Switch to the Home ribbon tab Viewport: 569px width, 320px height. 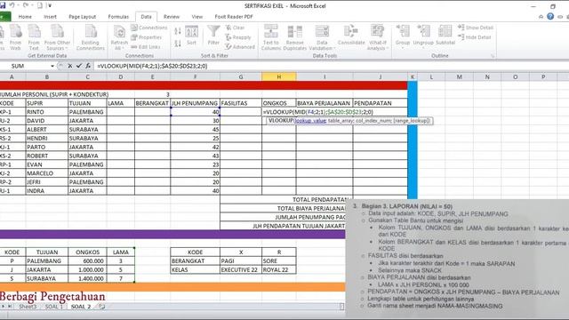25,17
